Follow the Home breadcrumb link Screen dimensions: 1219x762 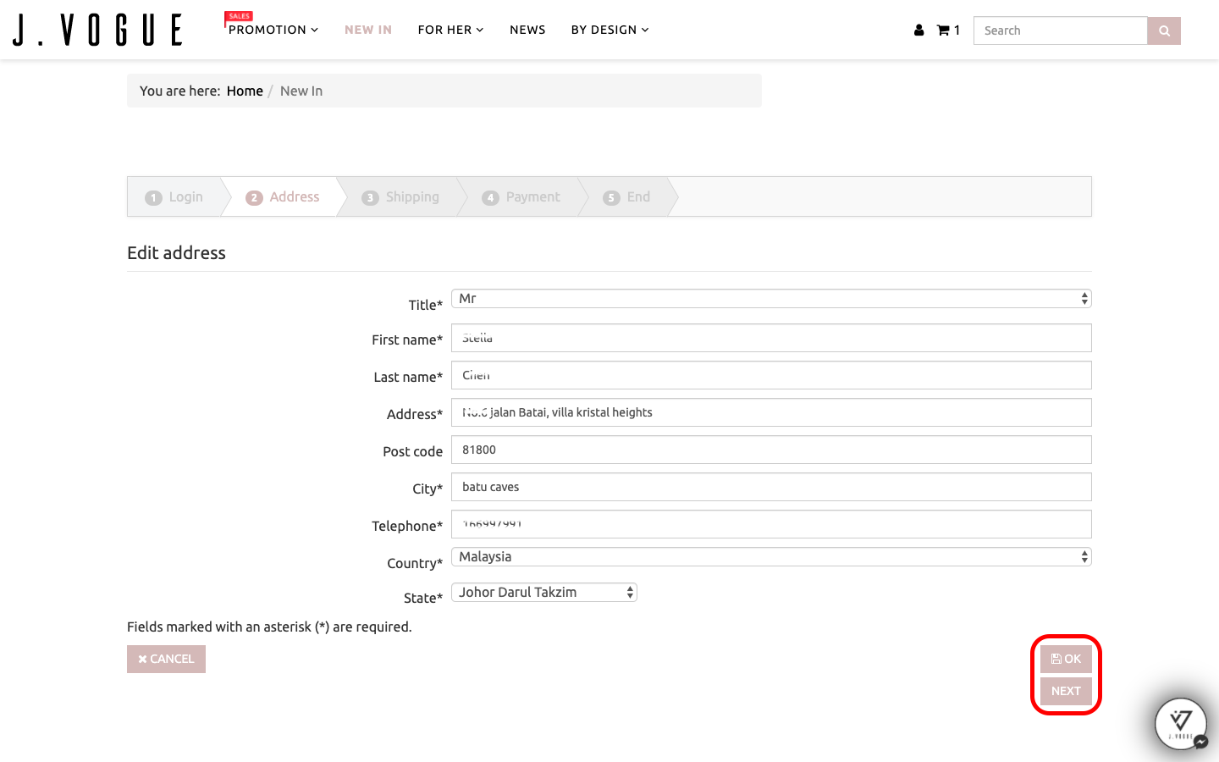pos(245,91)
